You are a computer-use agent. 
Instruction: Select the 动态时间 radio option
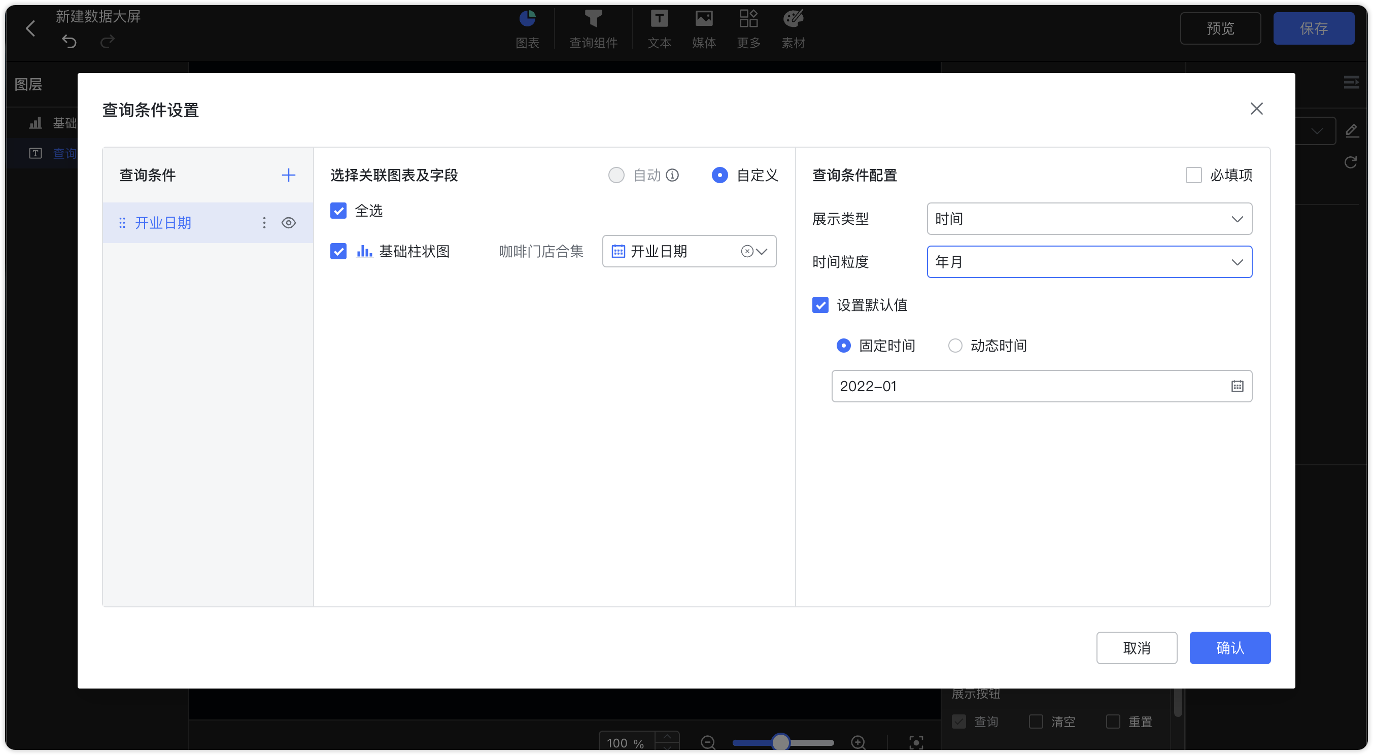(x=954, y=346)
